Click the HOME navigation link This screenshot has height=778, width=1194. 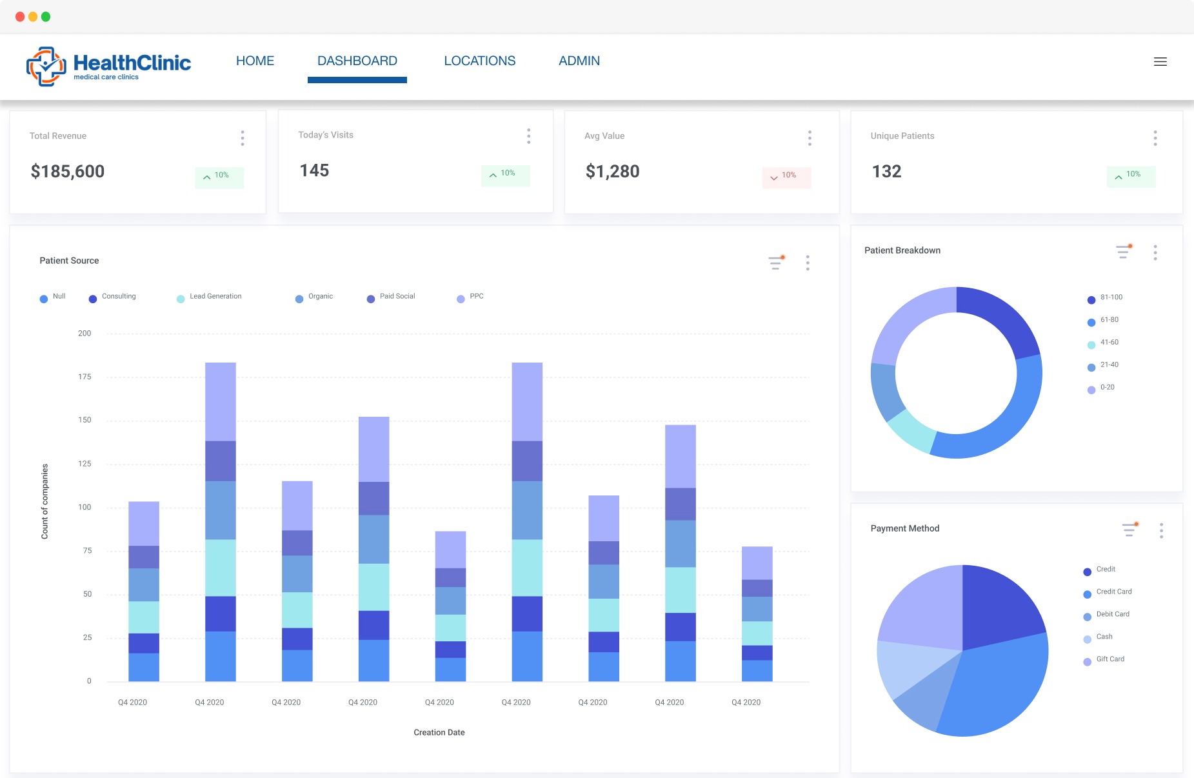point(254,61)
